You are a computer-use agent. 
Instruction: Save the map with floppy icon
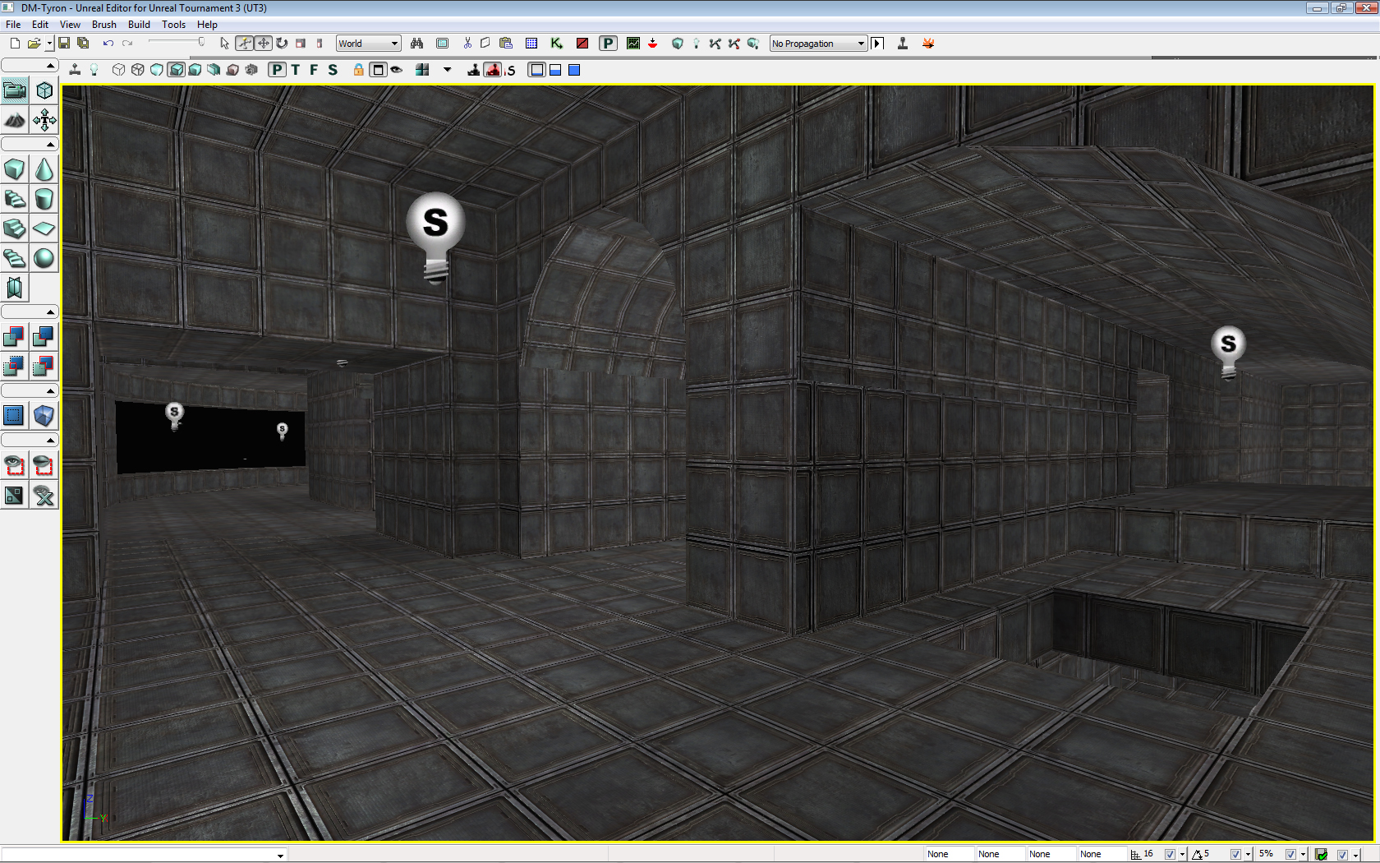click(x=64, y=44)
